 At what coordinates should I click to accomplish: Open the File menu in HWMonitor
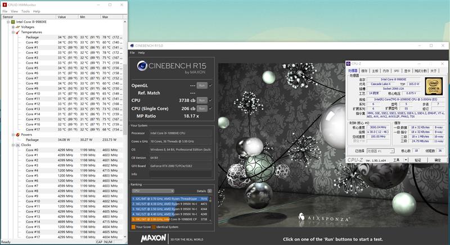[x=5, y=11]
